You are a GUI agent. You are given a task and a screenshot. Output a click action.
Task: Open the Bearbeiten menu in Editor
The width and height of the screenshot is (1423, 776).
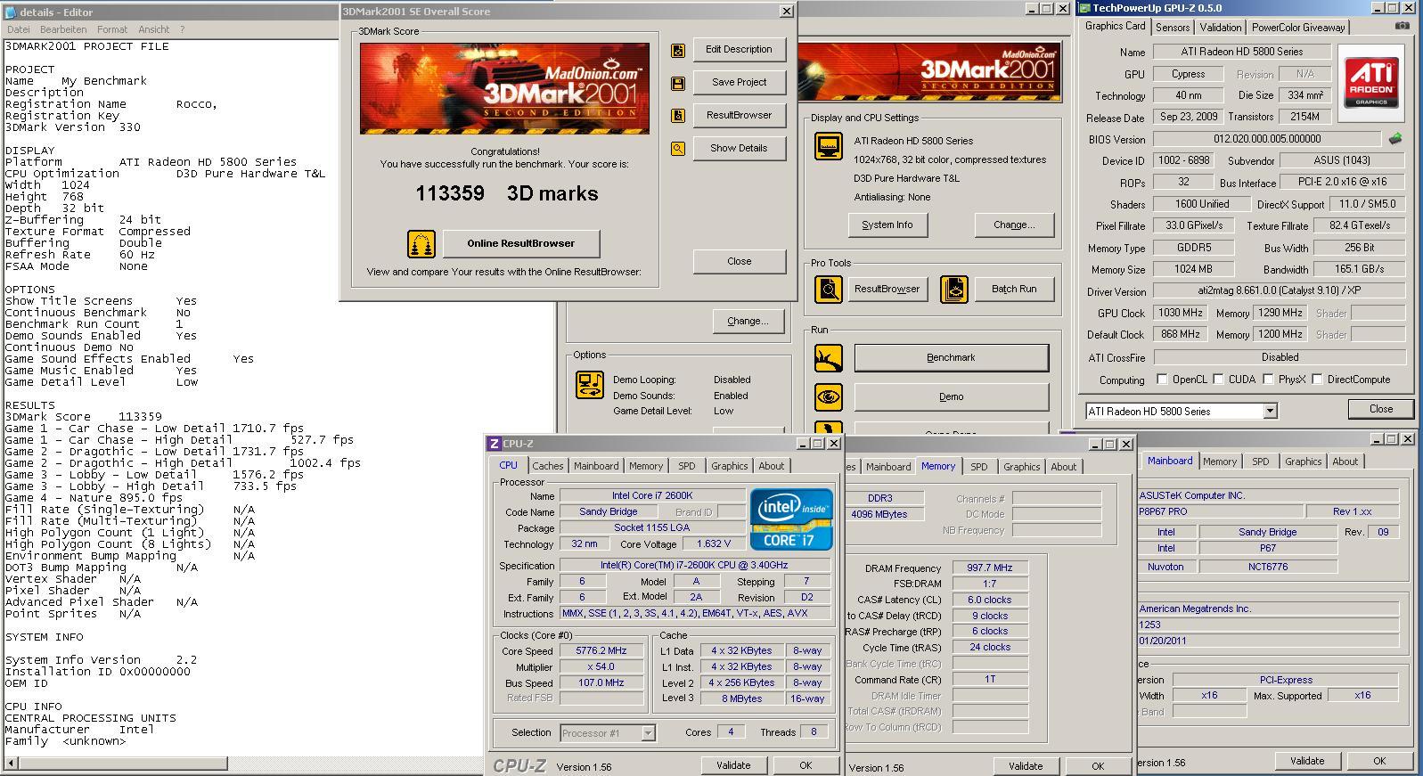tap(63, 29)
